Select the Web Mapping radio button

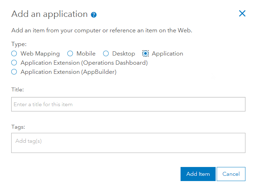coord(14,54)
